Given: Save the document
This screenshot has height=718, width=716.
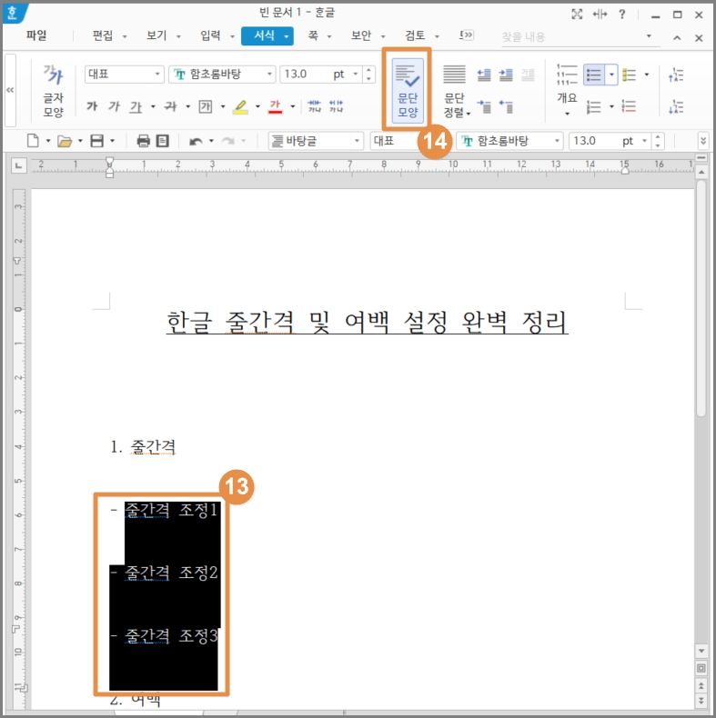Looking at the screenshot, I should (x=96, y=141).
